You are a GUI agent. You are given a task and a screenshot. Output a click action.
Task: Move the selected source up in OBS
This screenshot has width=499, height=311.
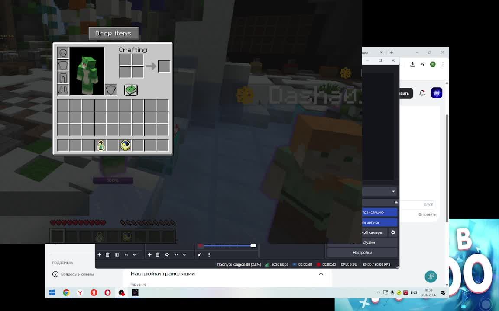[177, 254]
